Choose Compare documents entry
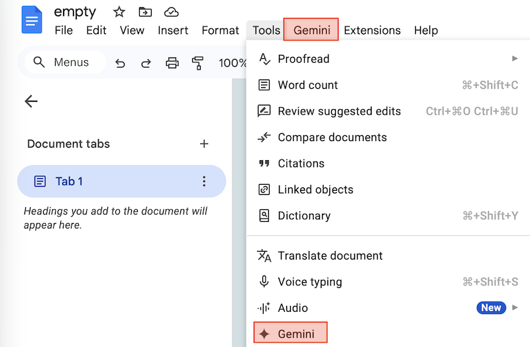This screenshot has width=530, height=347. tap(388, 137)
